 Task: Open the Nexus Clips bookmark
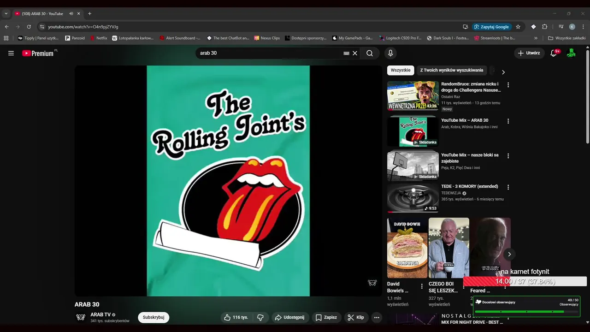click(266, 38)
